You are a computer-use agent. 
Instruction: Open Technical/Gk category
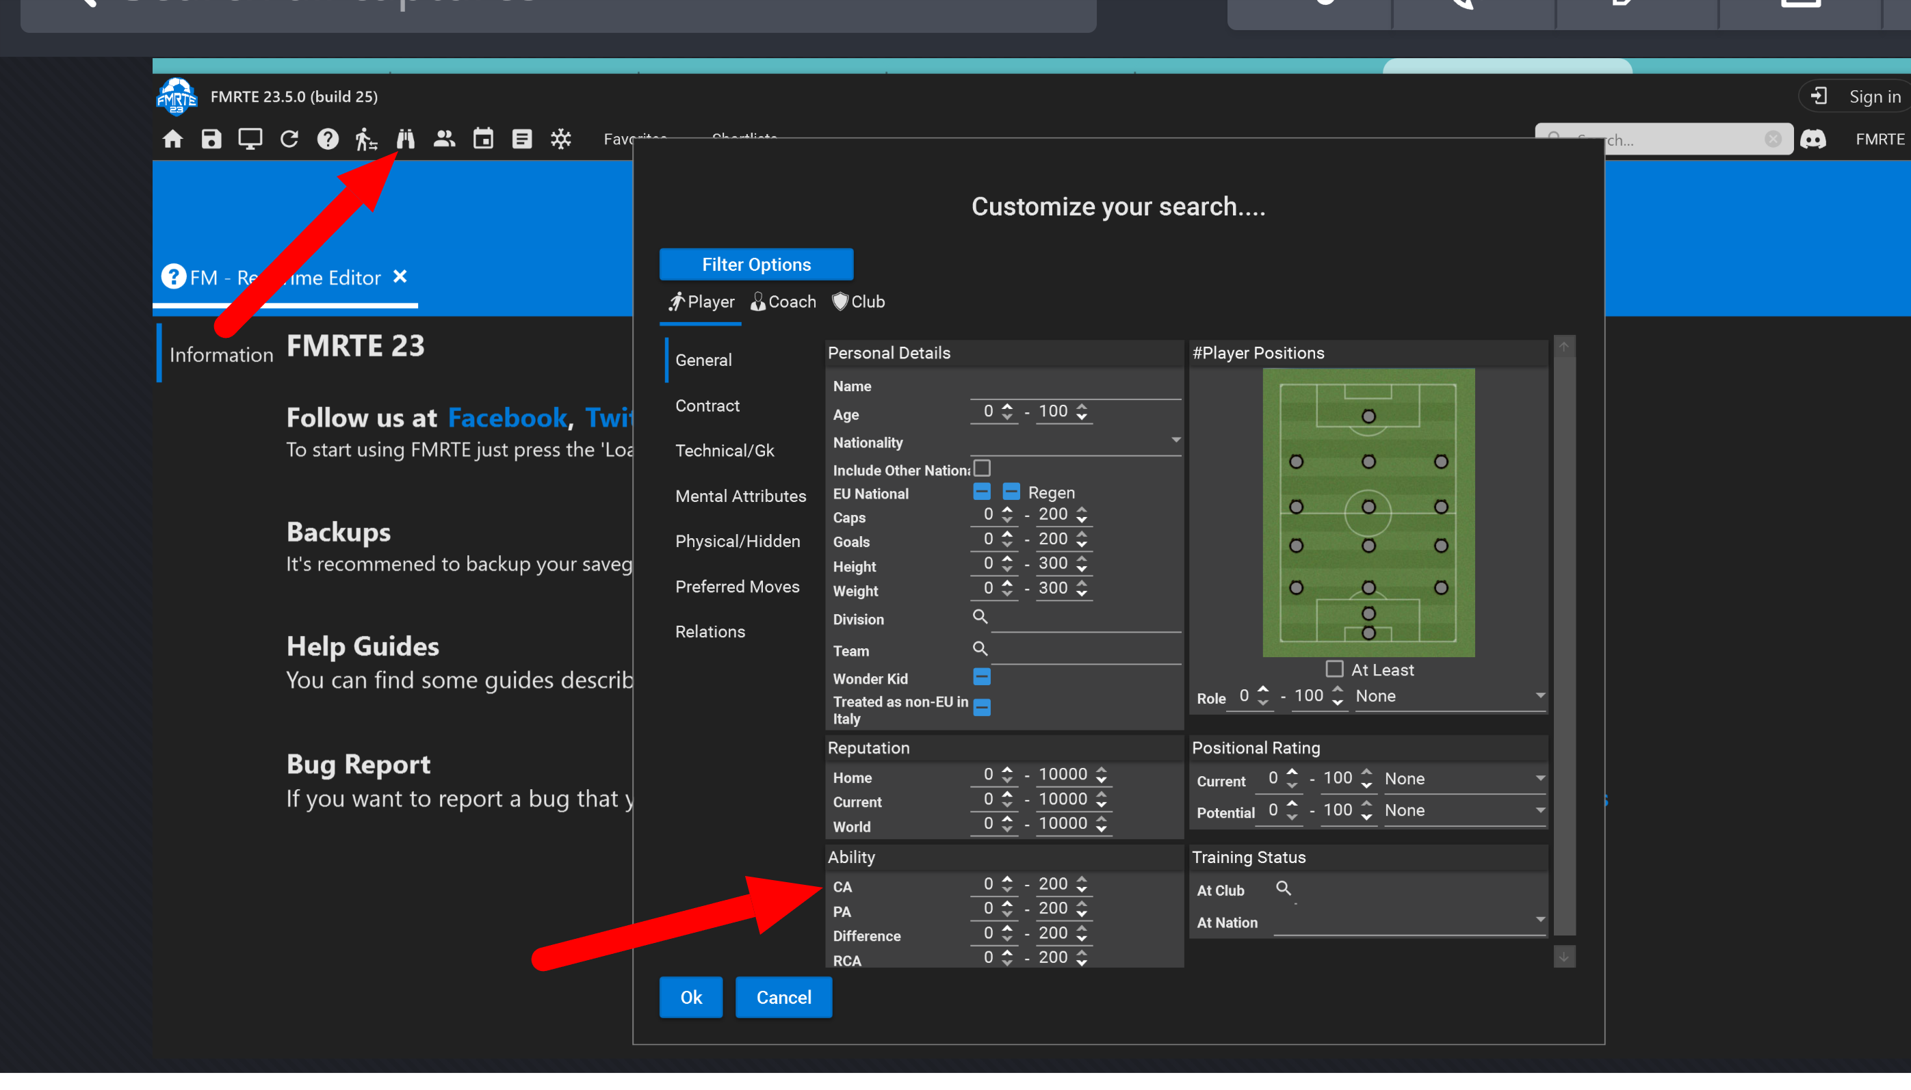pyautogui.click(x=724, y=451)
